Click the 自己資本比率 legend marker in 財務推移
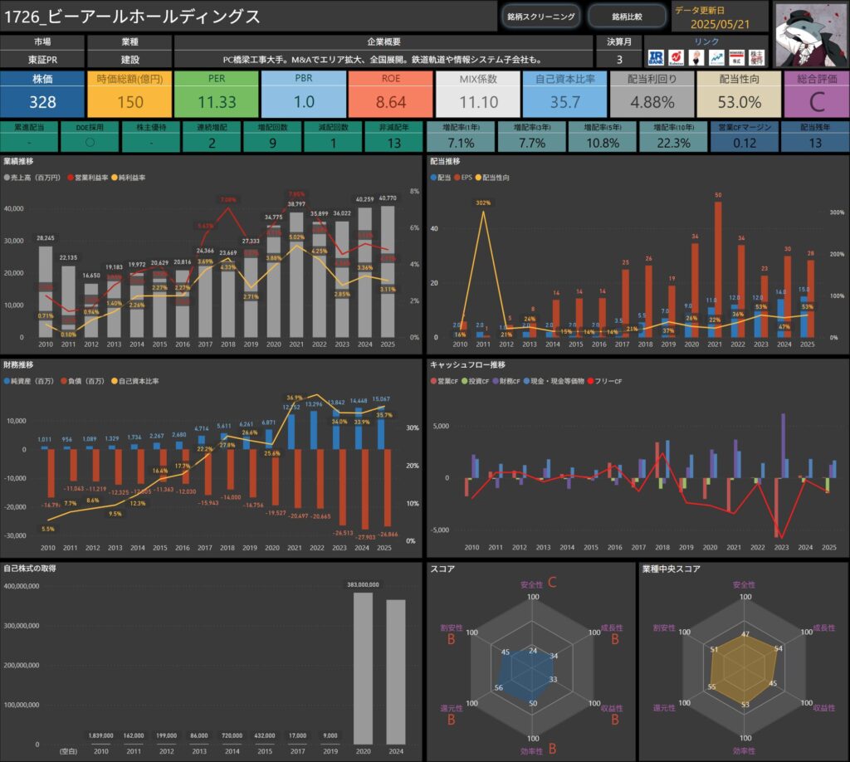Screen dimensions: 850x762 [x=115, y=382]
